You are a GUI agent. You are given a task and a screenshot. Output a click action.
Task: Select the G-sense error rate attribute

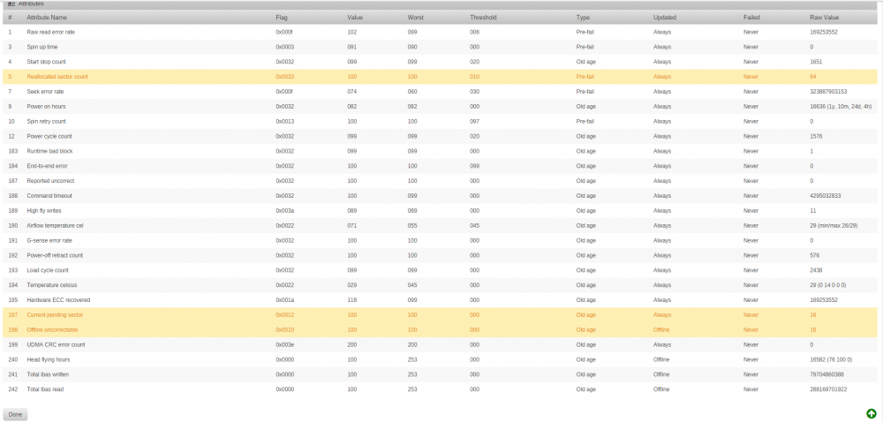49,240
